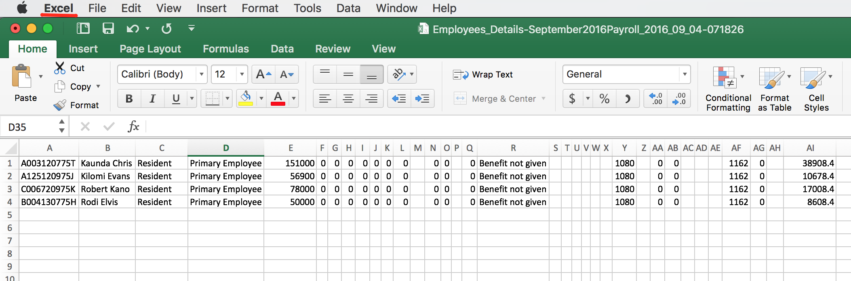Click the Save icon in title bar
The width and height of the screenshot is (851, 281).
tap(108, 28)
